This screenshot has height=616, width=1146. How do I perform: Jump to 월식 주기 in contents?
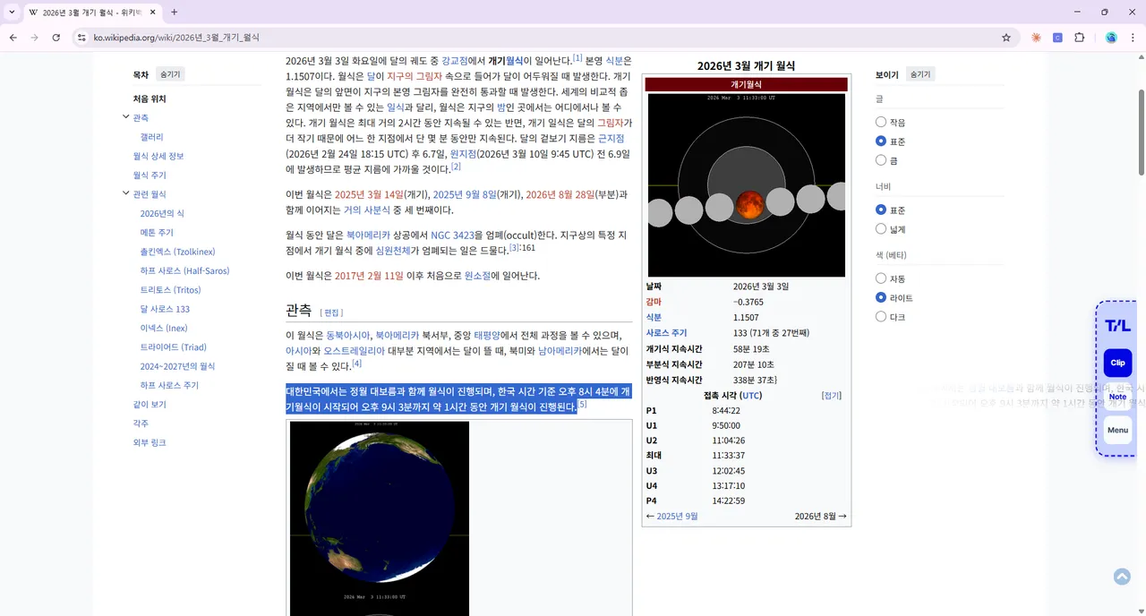pyautogui.click(x=150, y=175)
